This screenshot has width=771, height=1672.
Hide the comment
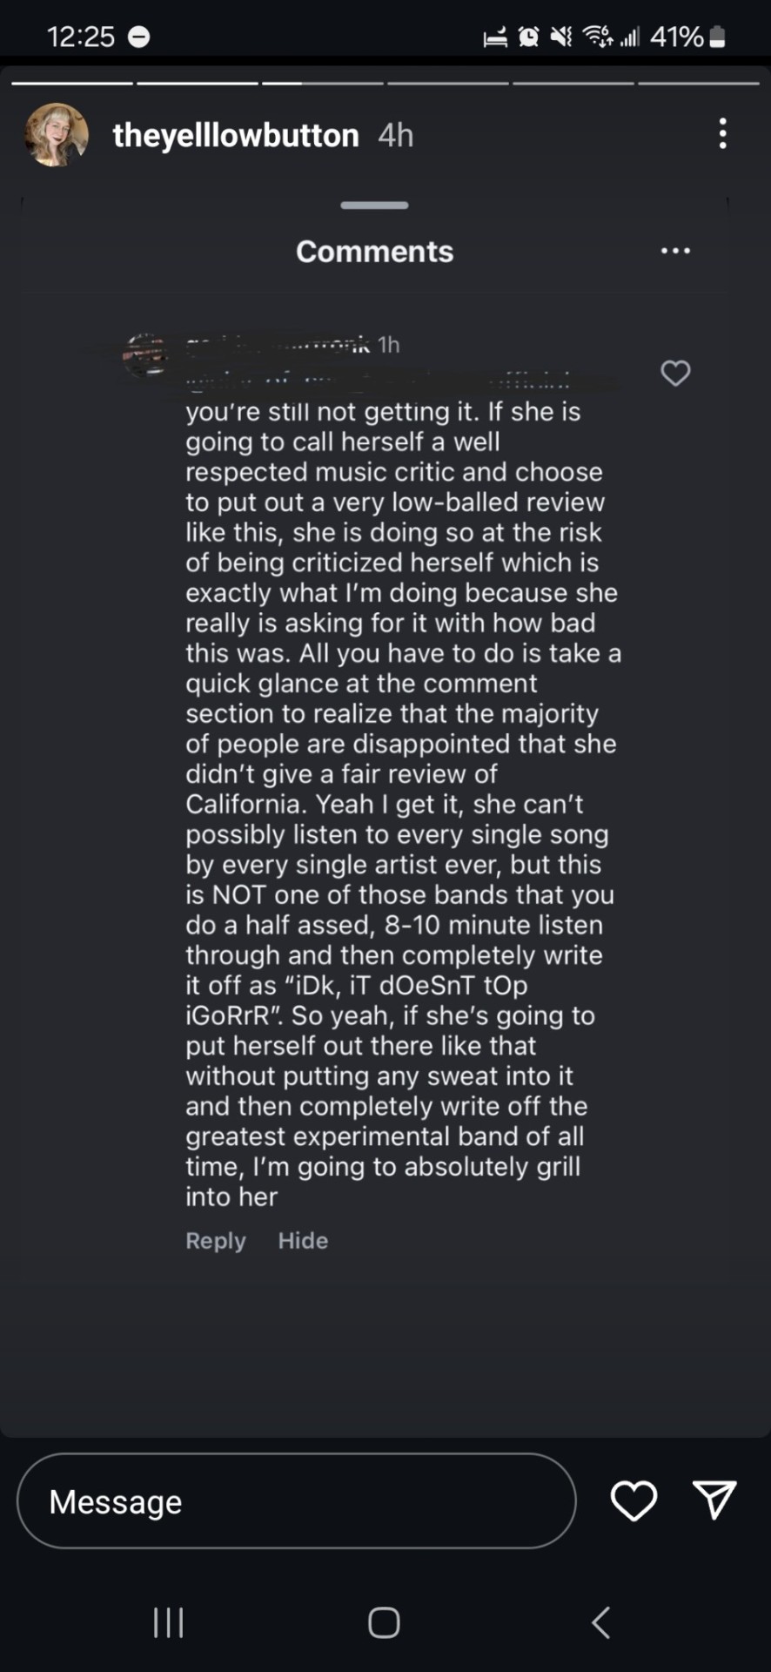click(x=303, y=1240)
